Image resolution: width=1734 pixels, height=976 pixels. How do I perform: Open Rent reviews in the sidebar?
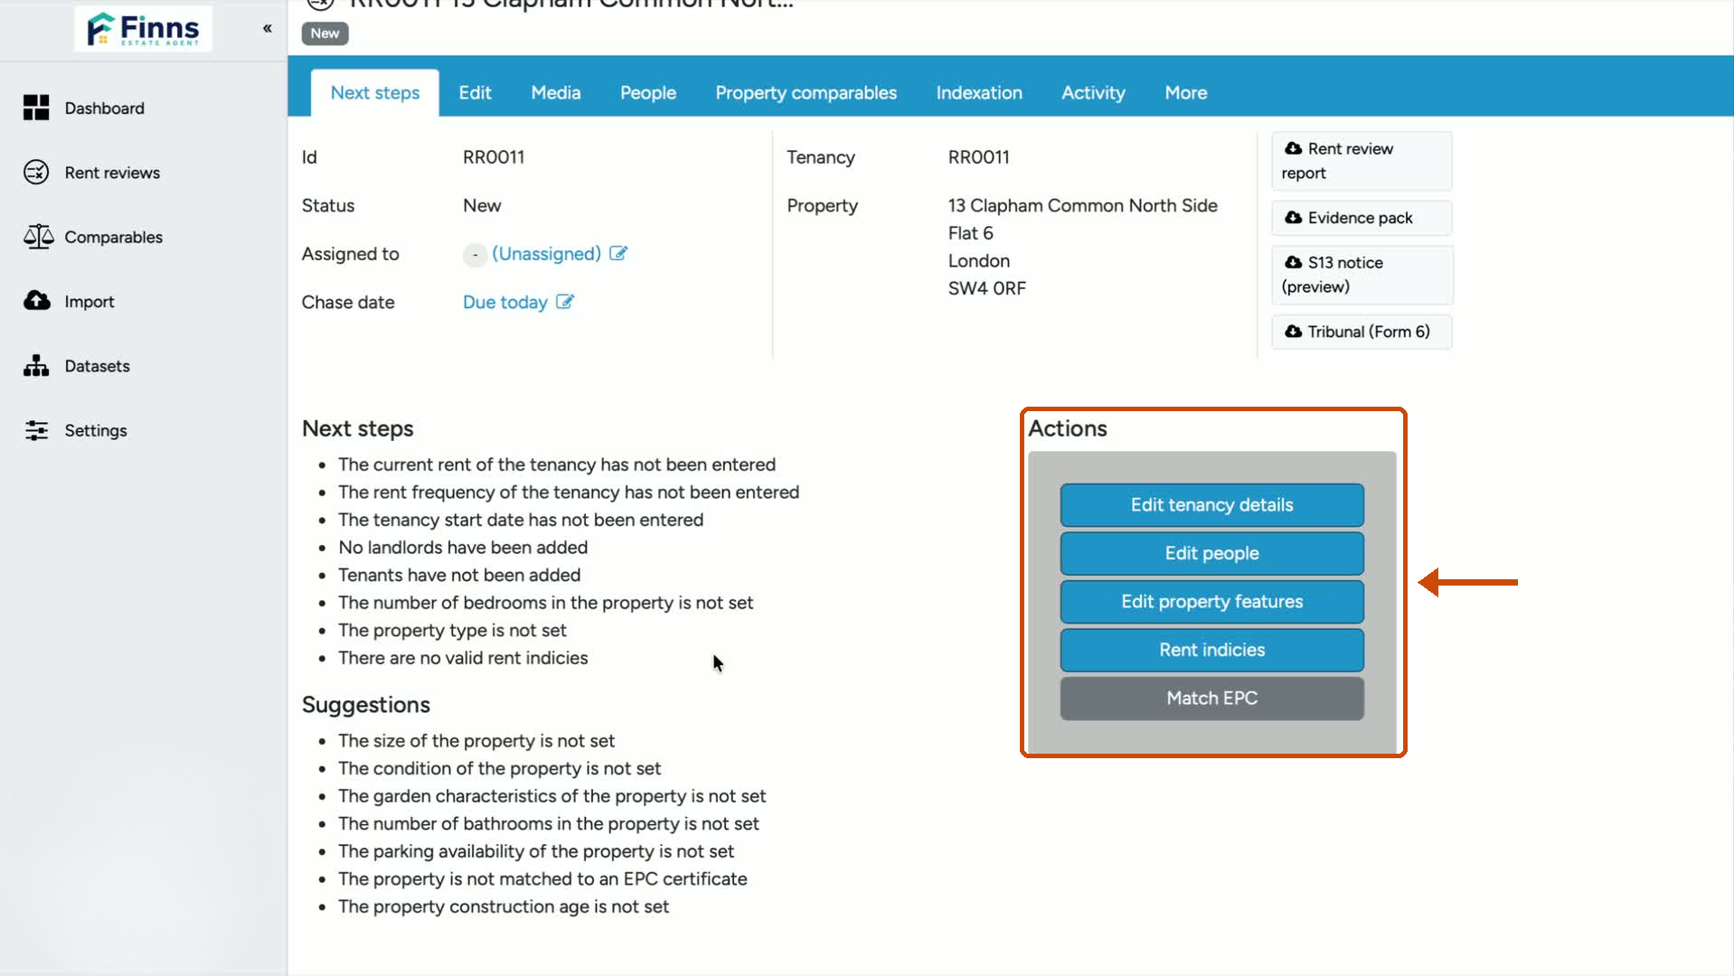coord(112,173)
